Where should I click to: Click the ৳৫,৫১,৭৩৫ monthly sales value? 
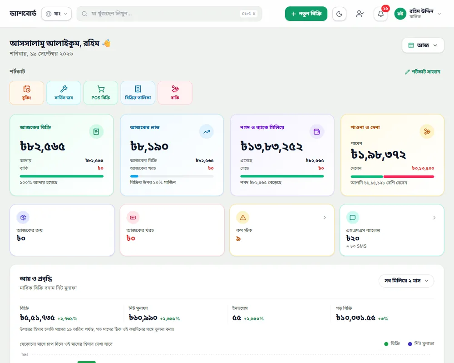37,318
